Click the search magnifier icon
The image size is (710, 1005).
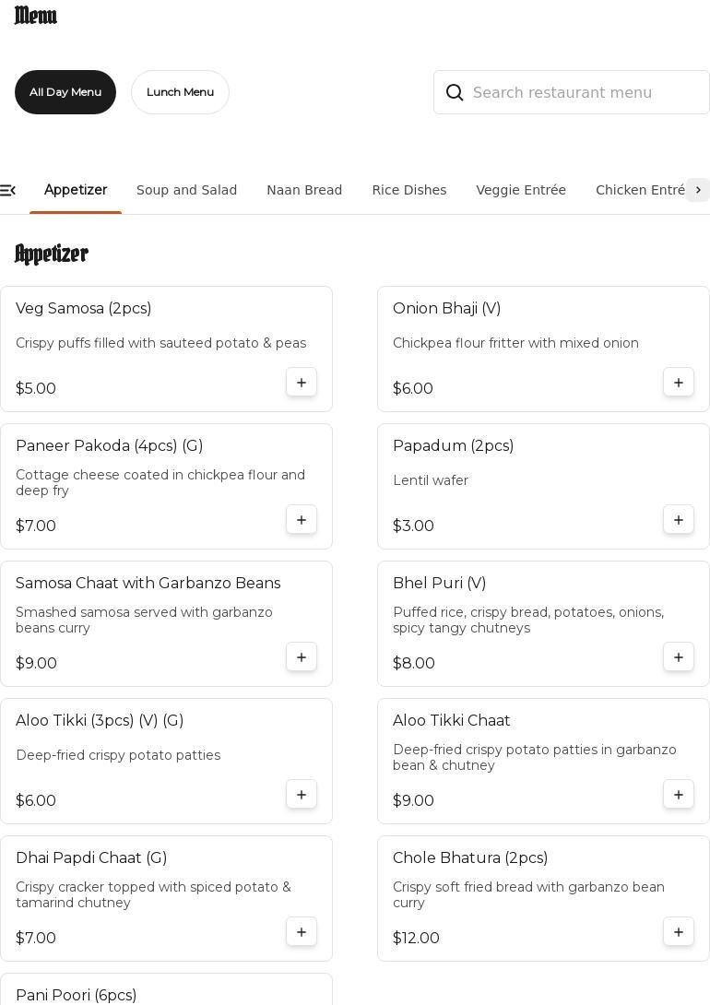pos(455,92)
